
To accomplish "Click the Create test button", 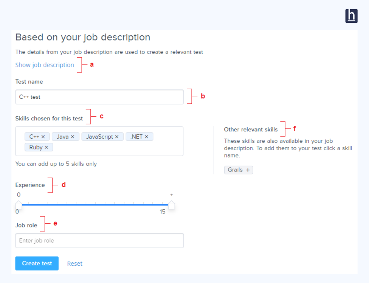I will point(37,263).
